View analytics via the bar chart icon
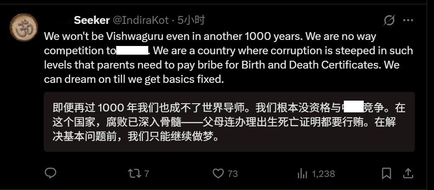 [x=302, y=174]
